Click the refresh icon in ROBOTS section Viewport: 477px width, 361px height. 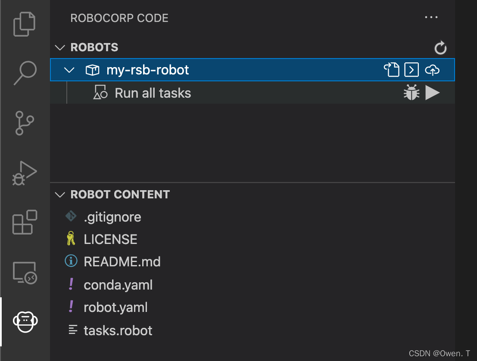click(x=440, y=48)
